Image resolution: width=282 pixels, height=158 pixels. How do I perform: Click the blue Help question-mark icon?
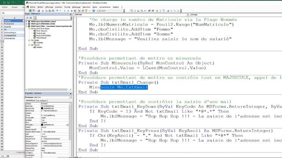[93, 11]
